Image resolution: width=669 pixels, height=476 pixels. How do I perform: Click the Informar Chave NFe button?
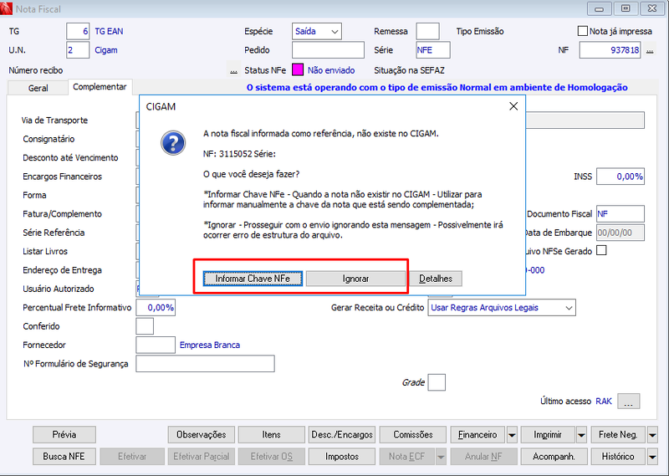(253, 279)
